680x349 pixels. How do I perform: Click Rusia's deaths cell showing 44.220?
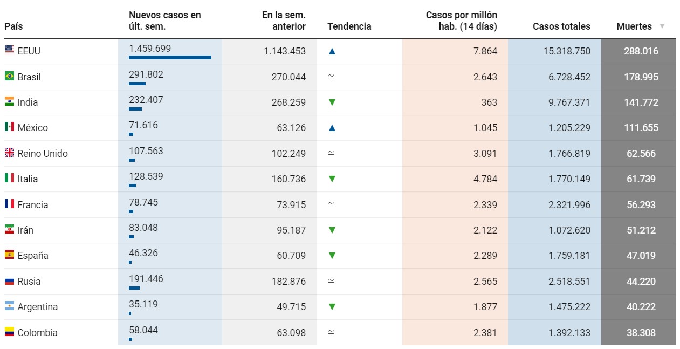click(640, 281)
